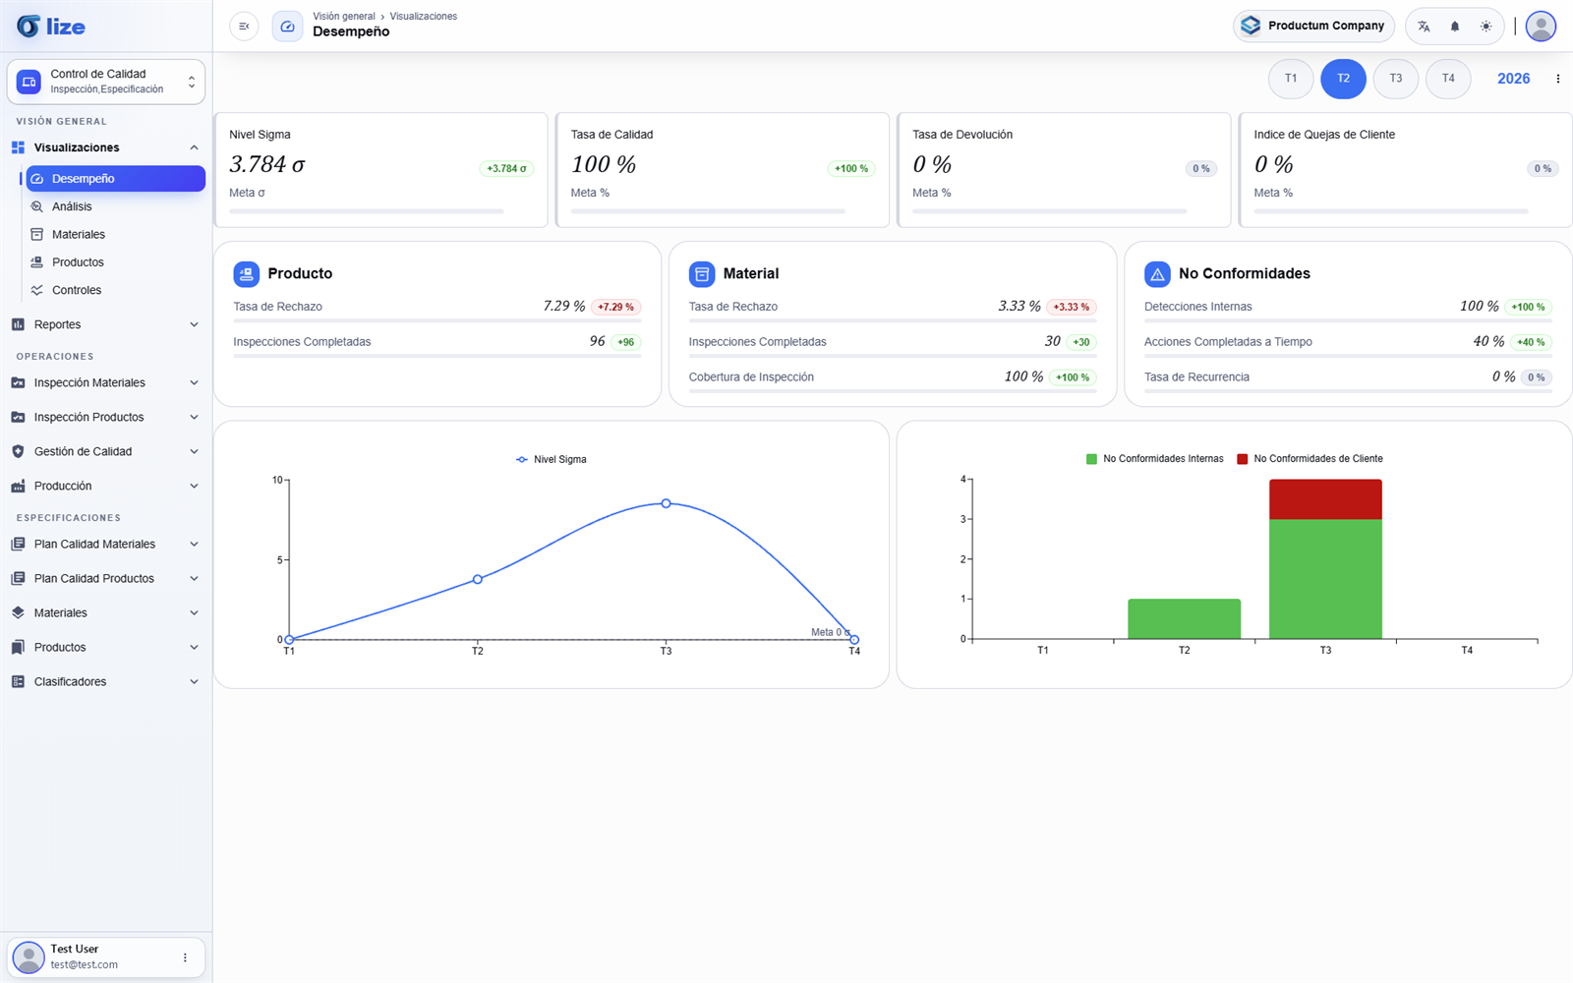Toggle No Conformidades de Cliente legend series
This screenshot has height=983, width=1573.
(1310, 459)
